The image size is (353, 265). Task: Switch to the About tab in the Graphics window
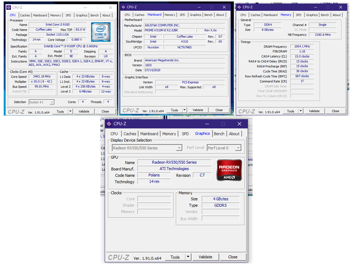pos(234,134)
